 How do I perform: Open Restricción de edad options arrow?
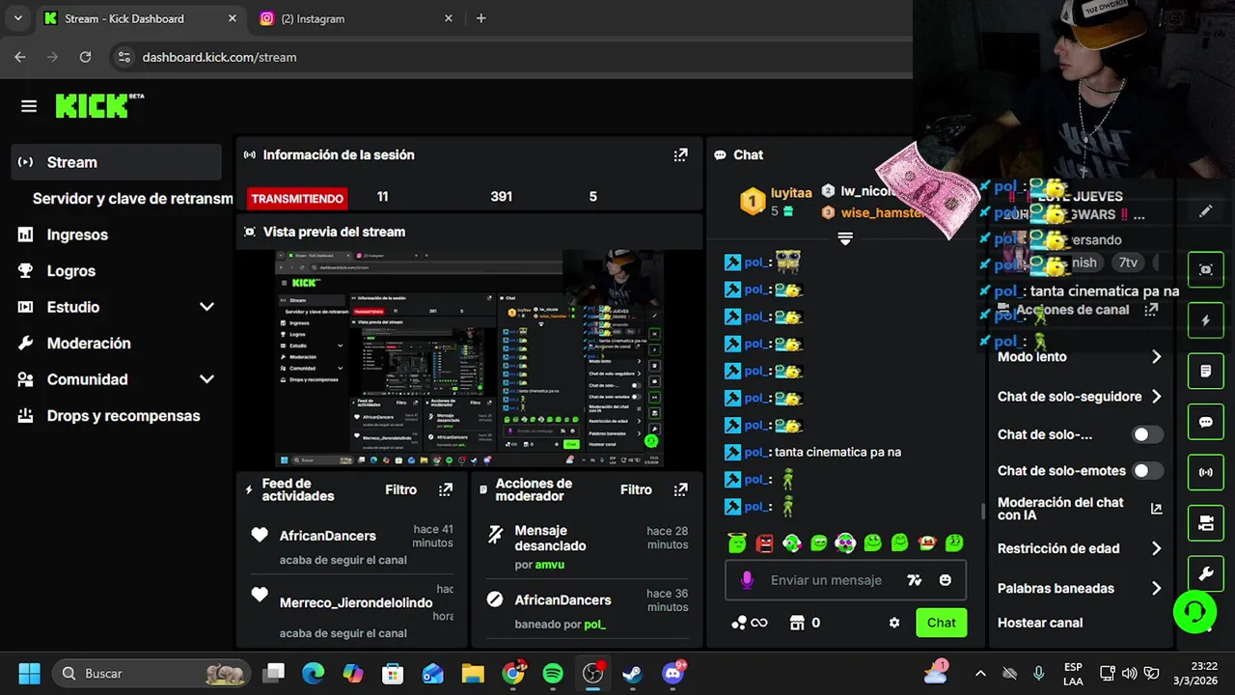pos(1156,548)
